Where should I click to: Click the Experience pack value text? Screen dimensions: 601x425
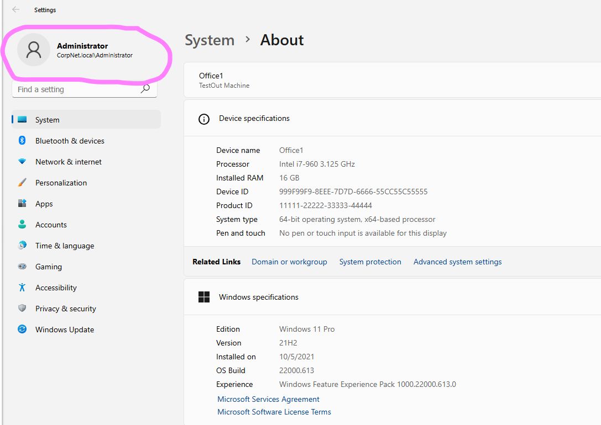tap(368, 384)
